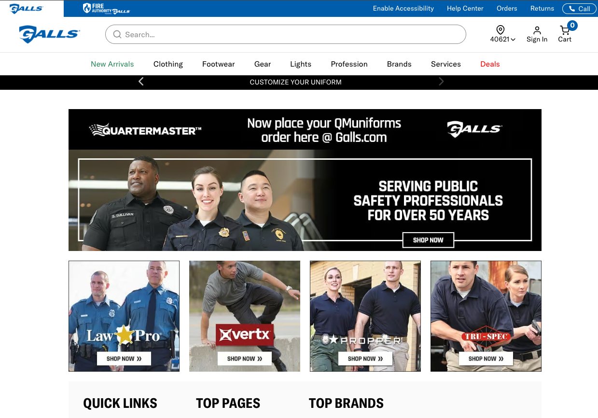Open the Gear menu
The image size is (598, 418).
263,64
